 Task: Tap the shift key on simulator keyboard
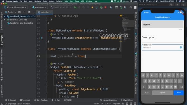click(x=144, y=87)
